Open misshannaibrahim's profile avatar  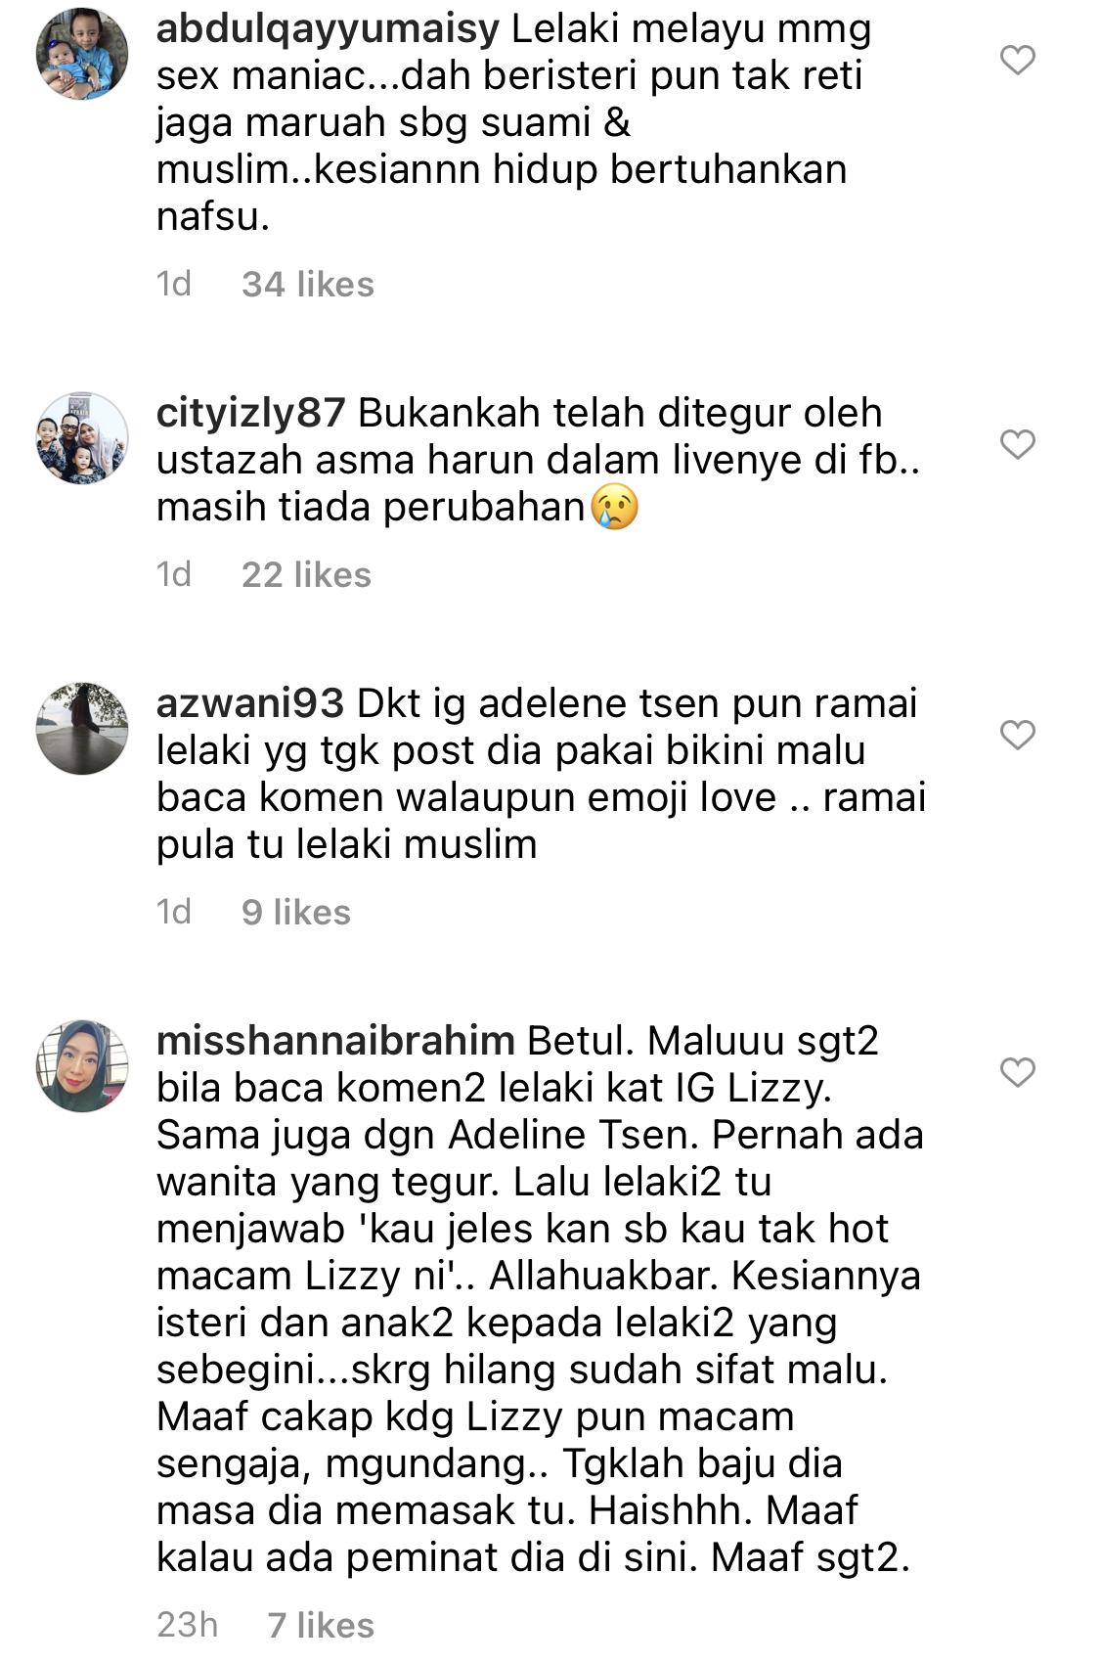point(82,1066)
